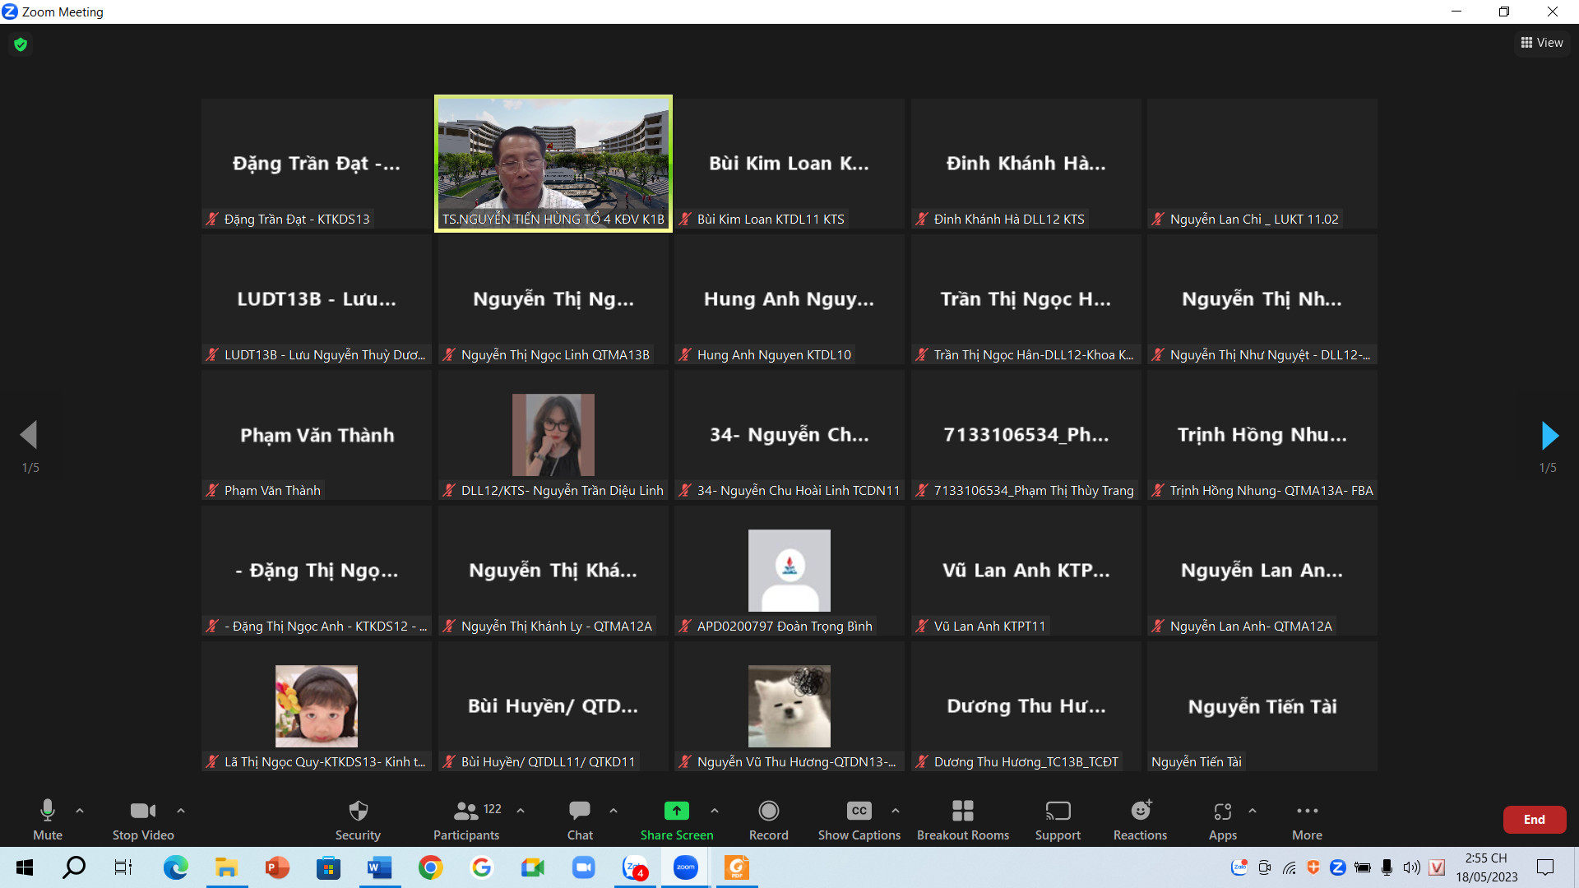Select Nguyễn Trần Diệu Linh's video tile
The width and height of the screenshot is (1579, 888).
(553, 435)
